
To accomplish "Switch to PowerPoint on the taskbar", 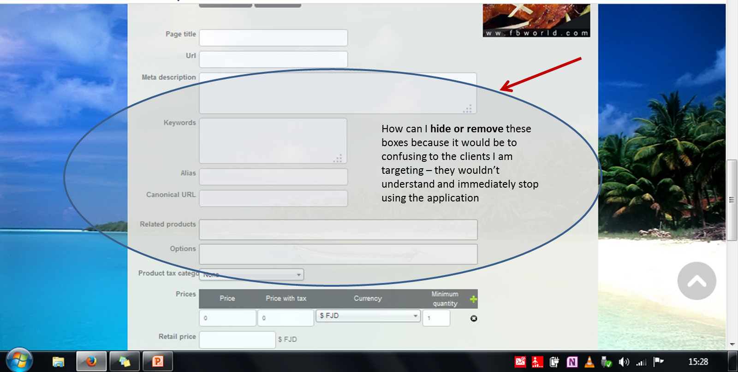I will (158, 361).
